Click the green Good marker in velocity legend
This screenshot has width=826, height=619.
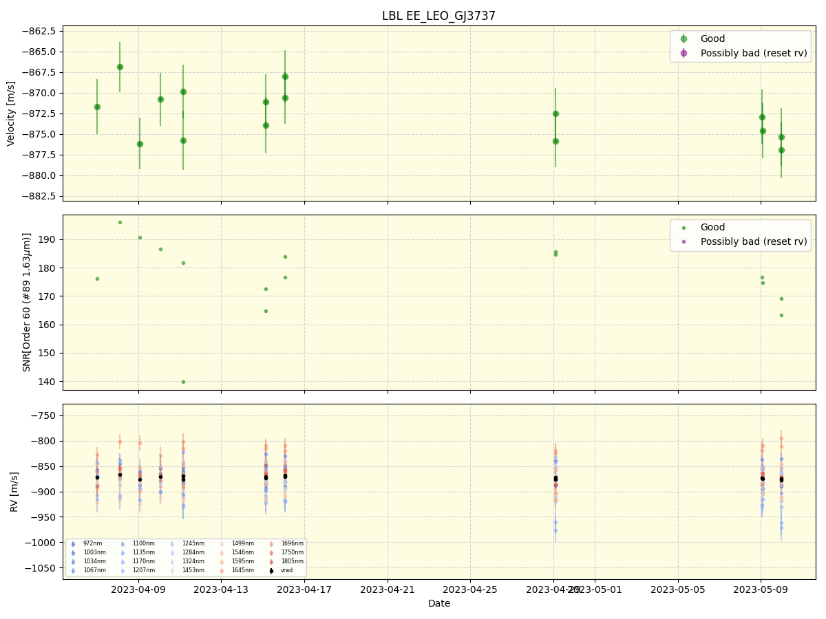(x=684, y=39)
